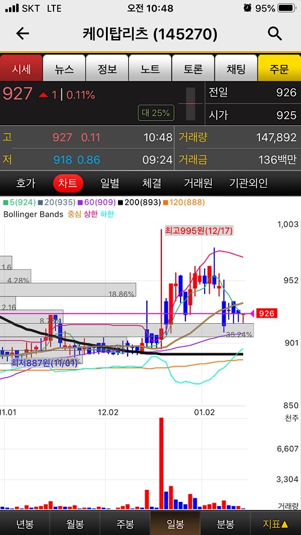
Task: Tap the signal strength bars icon
Action: coord(12,8)
